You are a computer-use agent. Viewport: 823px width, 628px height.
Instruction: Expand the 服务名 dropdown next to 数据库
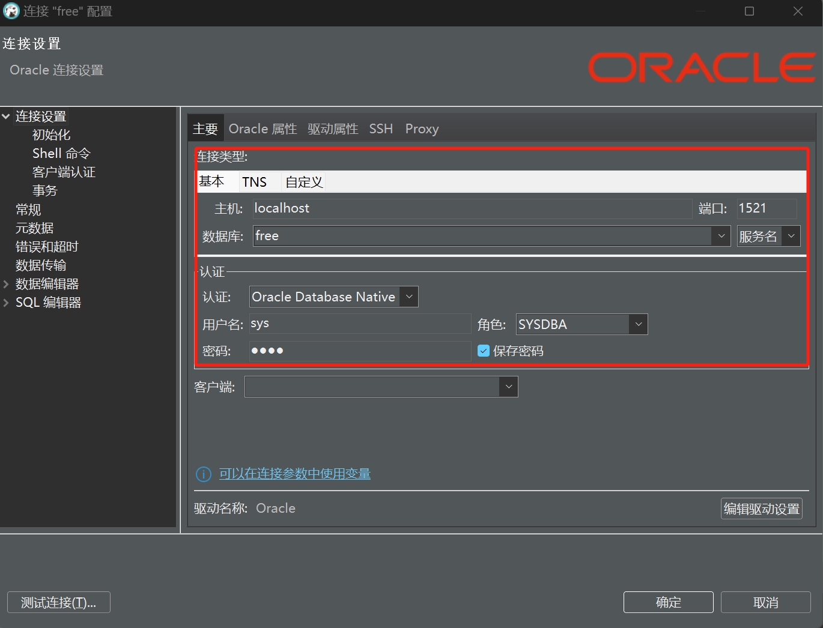click(x=791, y=236)
